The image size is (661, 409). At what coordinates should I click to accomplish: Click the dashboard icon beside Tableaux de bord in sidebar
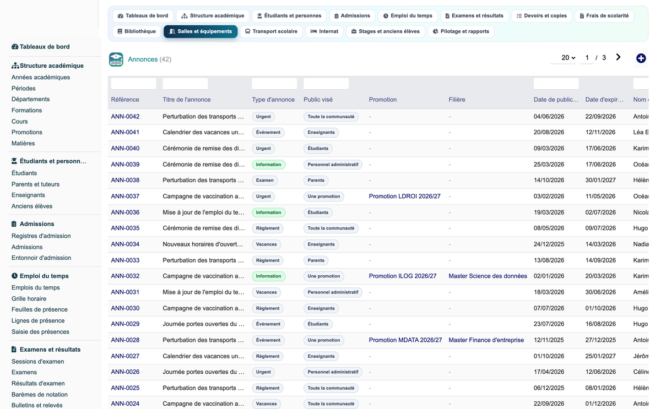point(15,47)
